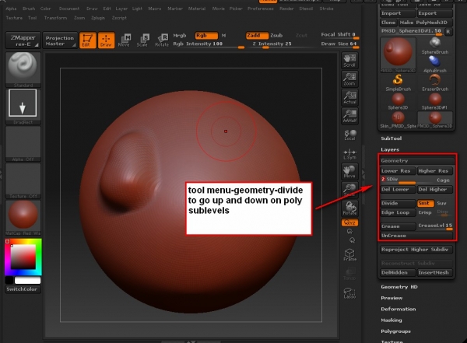Expand the Masking section
This screenshot has height=343, width=467.
(x=392, y=320)
